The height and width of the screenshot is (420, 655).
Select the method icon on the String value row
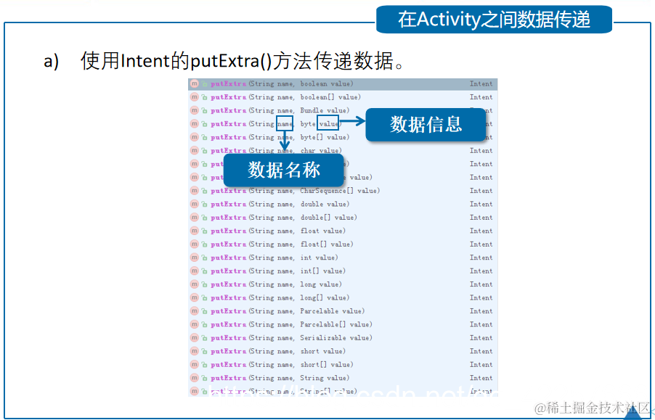pyautogui.click(x=194, y=377)
